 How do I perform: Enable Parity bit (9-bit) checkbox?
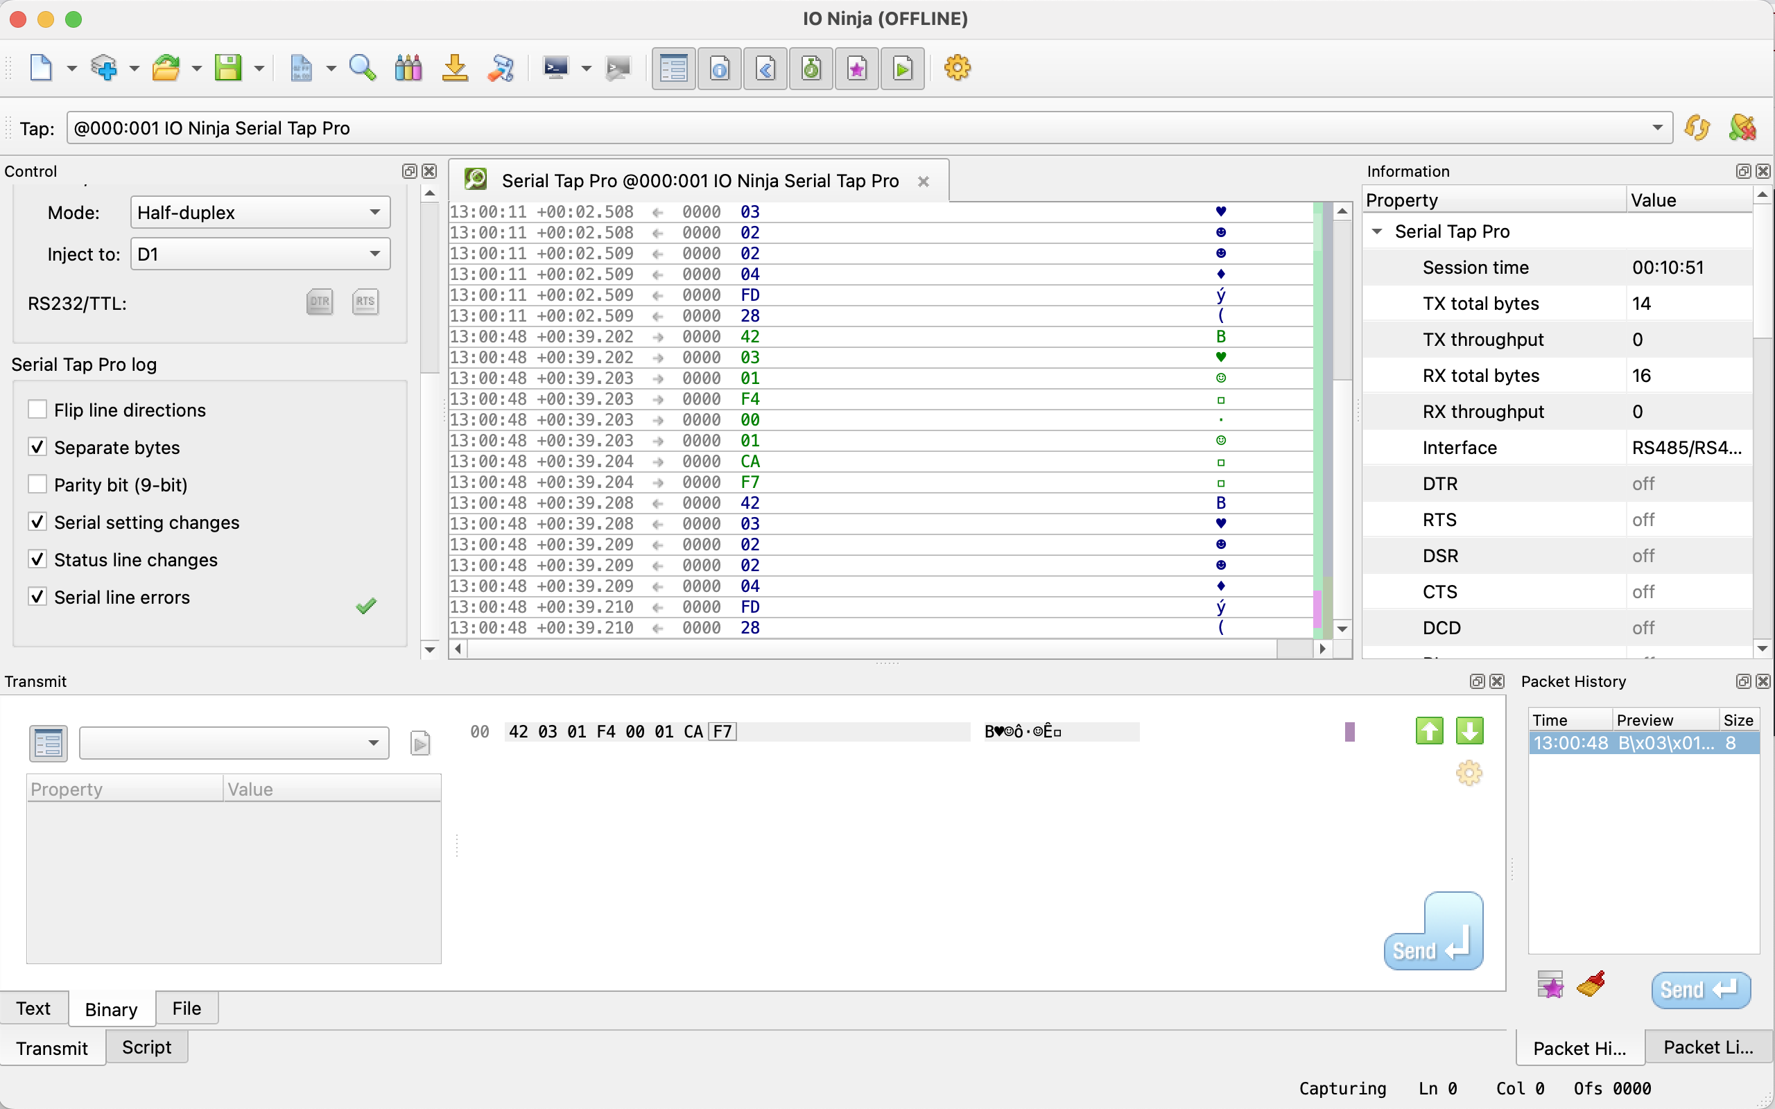click(37, 484)
